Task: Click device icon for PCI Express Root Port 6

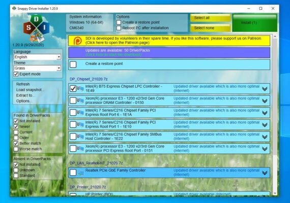Action: (x=80, y=113)
